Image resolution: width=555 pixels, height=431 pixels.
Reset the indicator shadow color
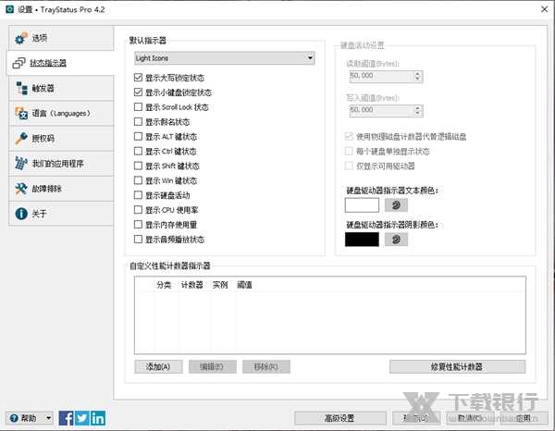pyautogui.click(x=396, y=240)
